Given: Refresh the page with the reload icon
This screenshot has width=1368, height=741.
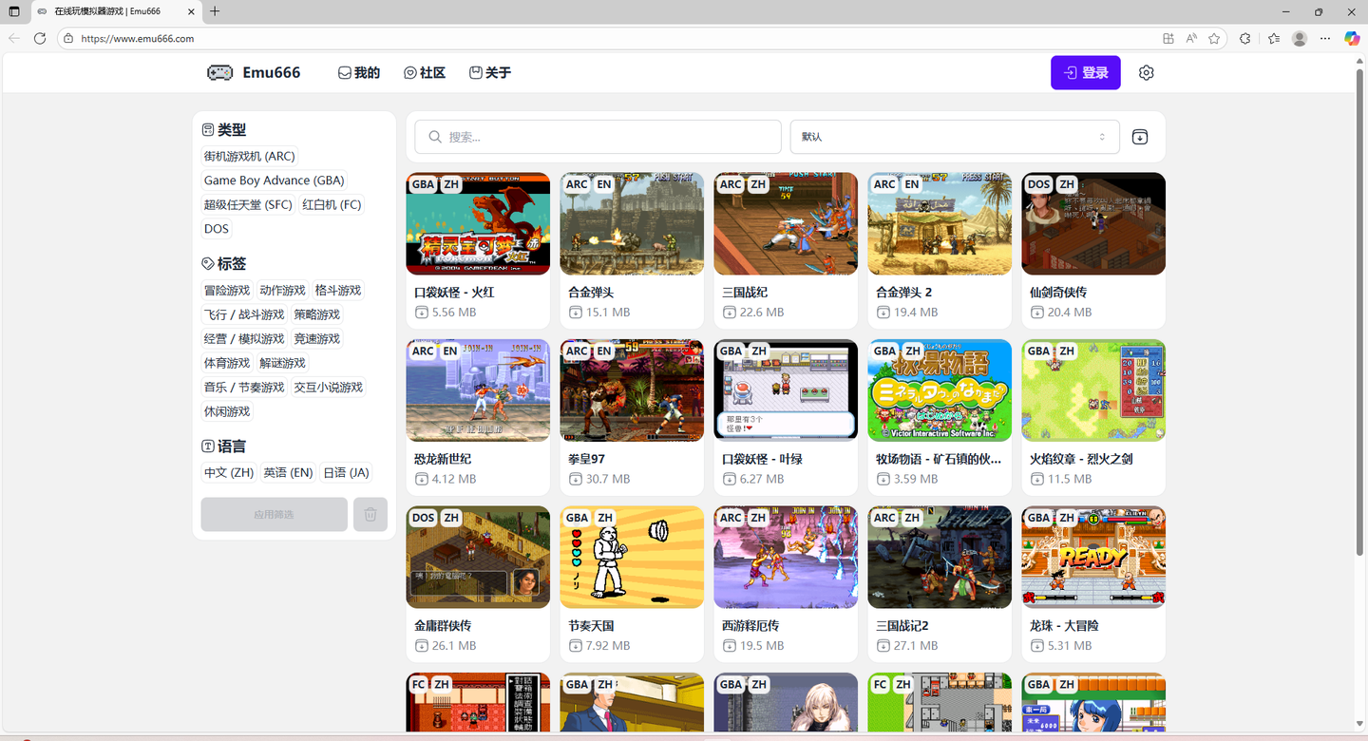Looking at the screenshot, I should (40, 38).
